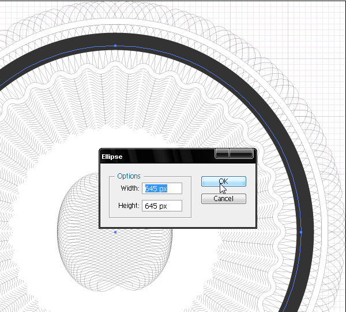The width and height of the screenshot is (346, 312).
Task: Select the top anchor point of the circle
Action: pyautogui.click(x=115, y=46)
